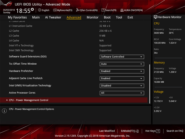
Task: Click the Hardware Monitor screen icon
Action: [x=155, y=17]
